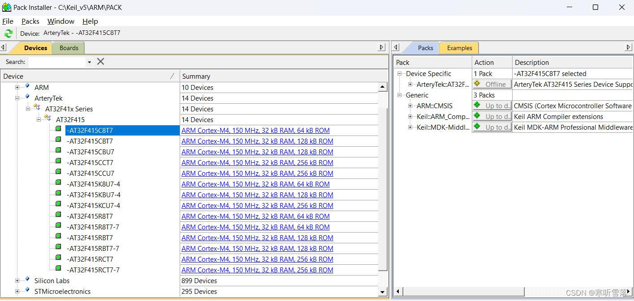The width and height of the screenshot is (634, 301).
Task: Click chip icon beside AT32F415KCU7-4
Action: click(58, 205)
